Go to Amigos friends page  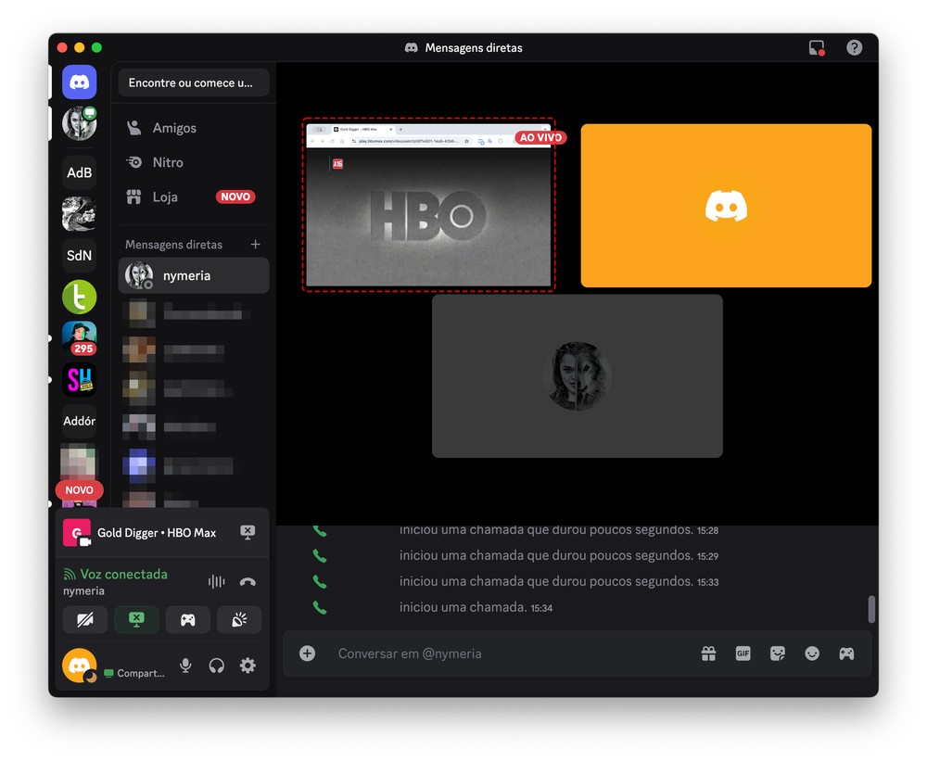[x=194, y=128]
